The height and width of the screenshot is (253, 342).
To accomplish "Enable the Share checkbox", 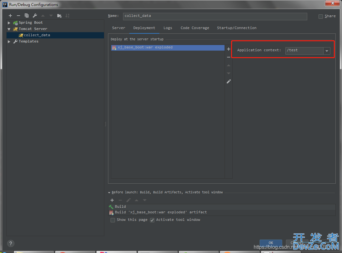I will click(x=321, y=16).
